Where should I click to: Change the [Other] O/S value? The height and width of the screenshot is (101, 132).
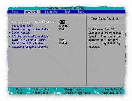click(64, 26)
